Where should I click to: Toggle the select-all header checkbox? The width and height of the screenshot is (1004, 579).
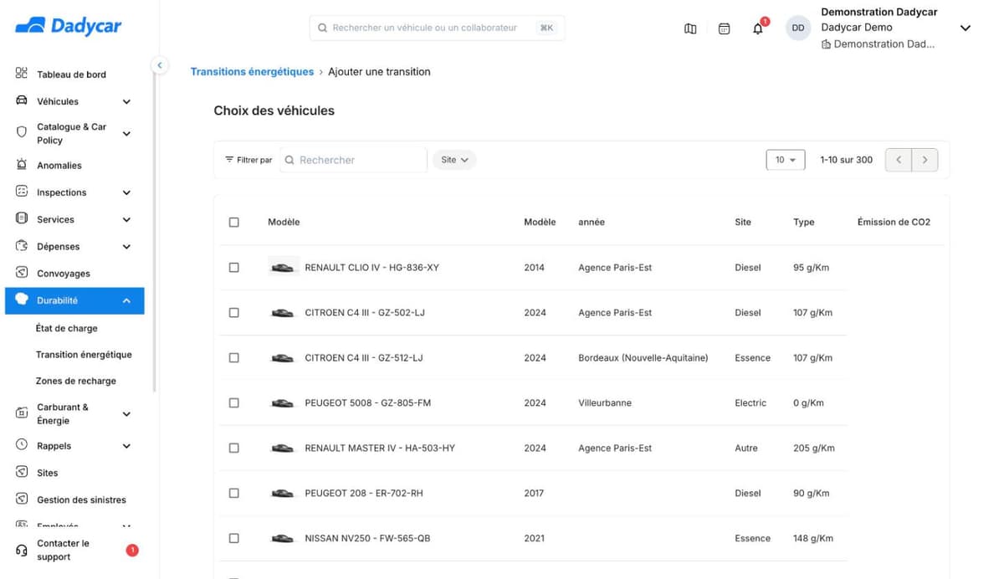click(x=233, y=222)
